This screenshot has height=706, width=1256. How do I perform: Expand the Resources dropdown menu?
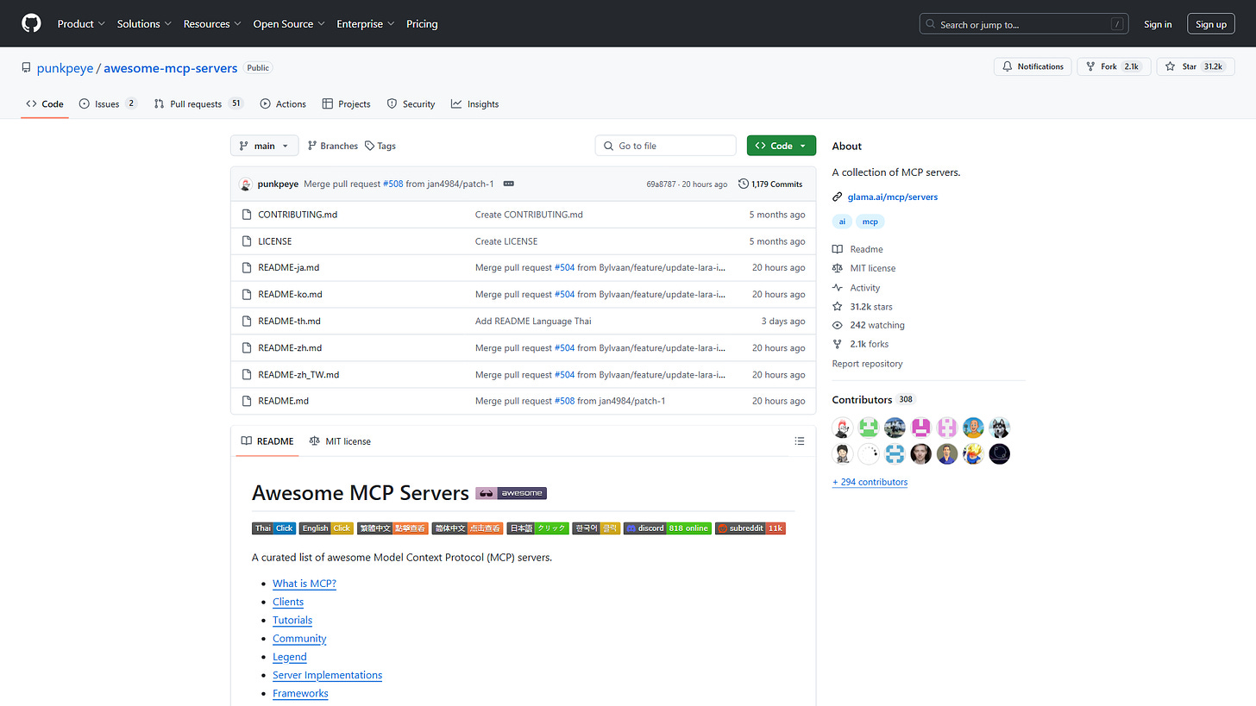point(212,24)
